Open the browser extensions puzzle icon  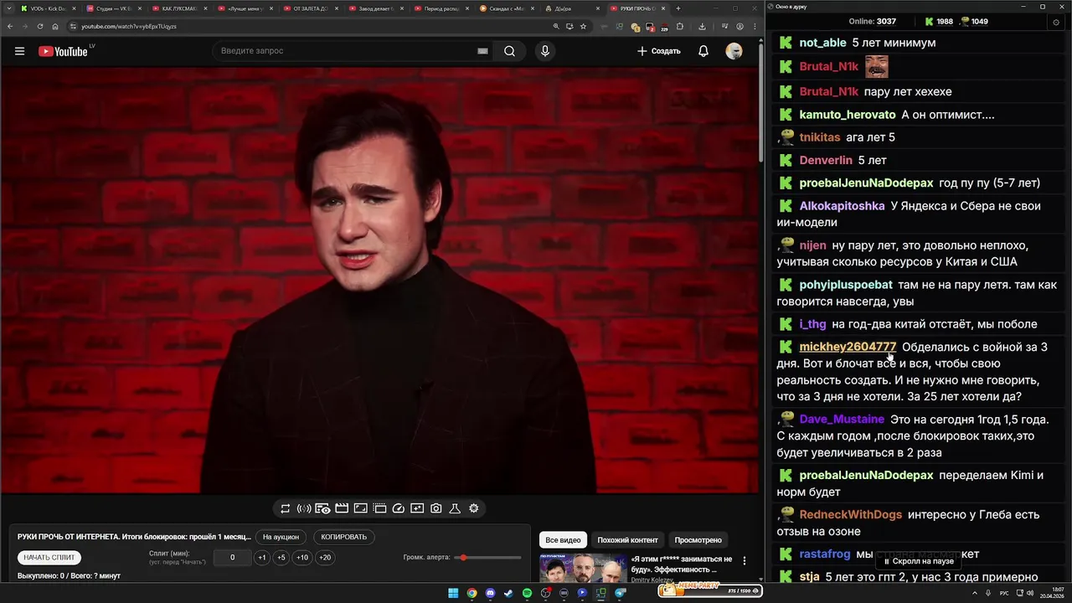[680, 26]
